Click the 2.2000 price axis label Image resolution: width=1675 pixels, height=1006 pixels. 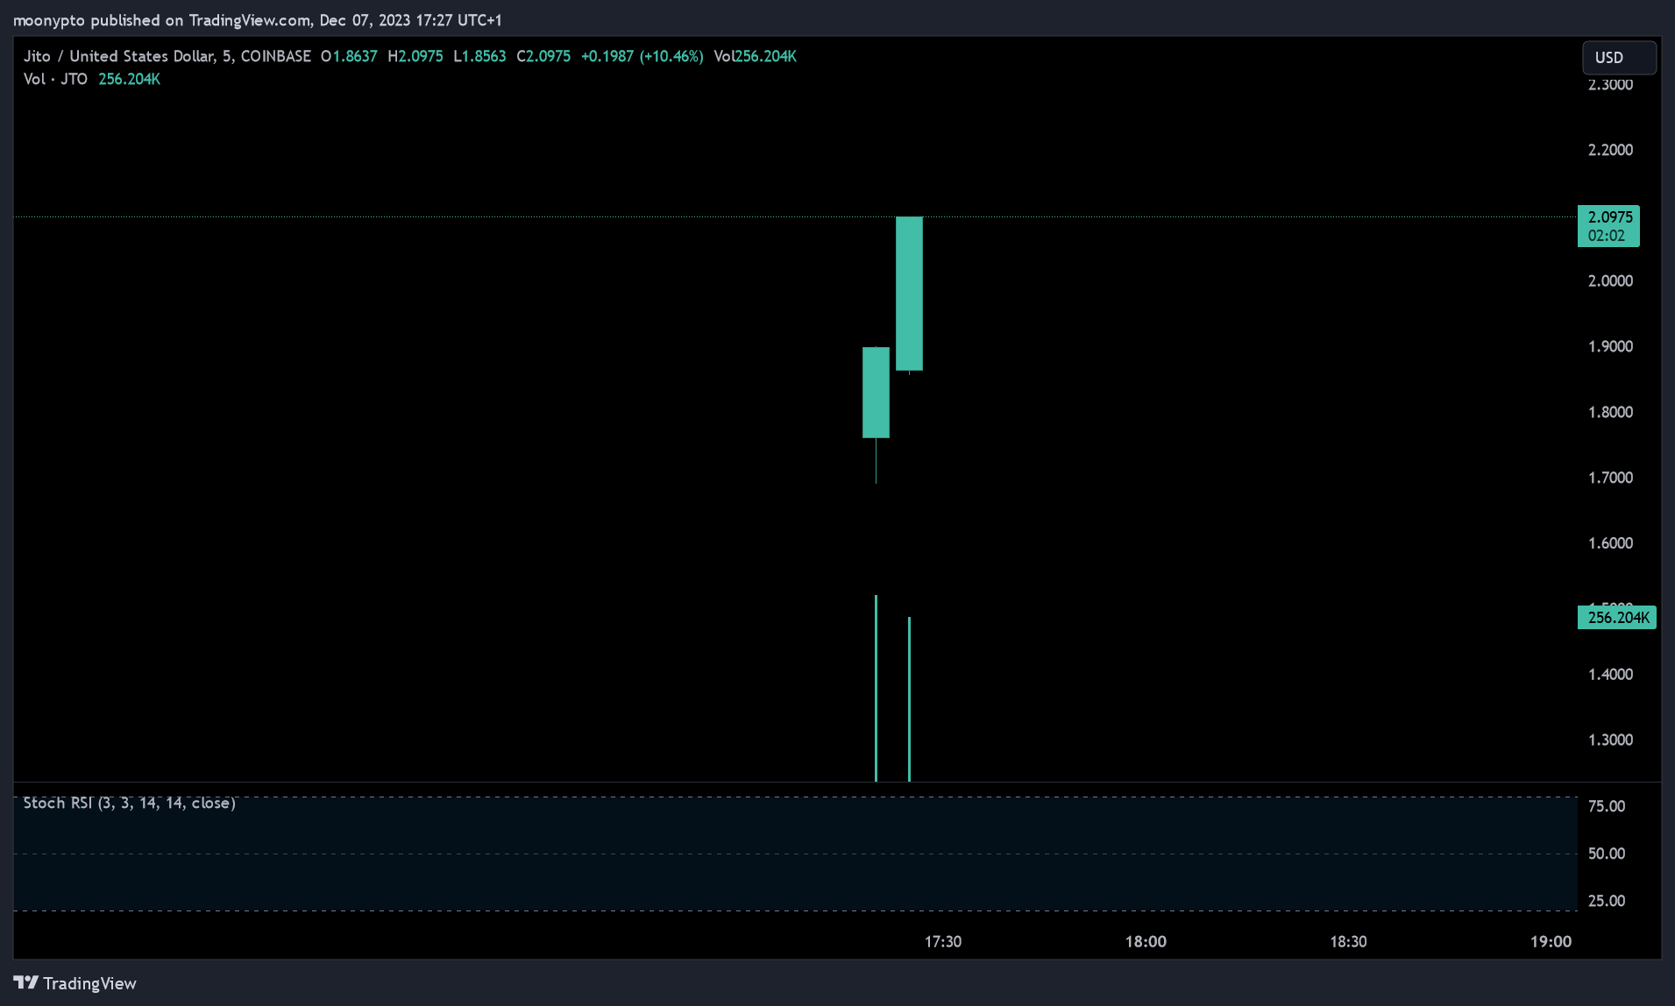click(x=1610, y=150)
